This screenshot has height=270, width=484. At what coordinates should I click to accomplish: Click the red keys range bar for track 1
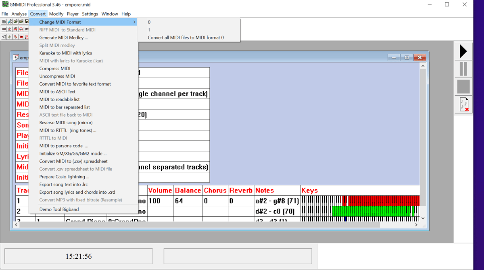(x=383, y=201)
